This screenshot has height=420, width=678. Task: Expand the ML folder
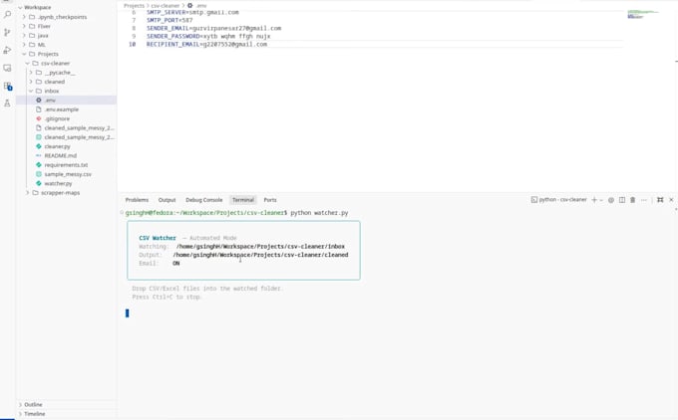24,45
